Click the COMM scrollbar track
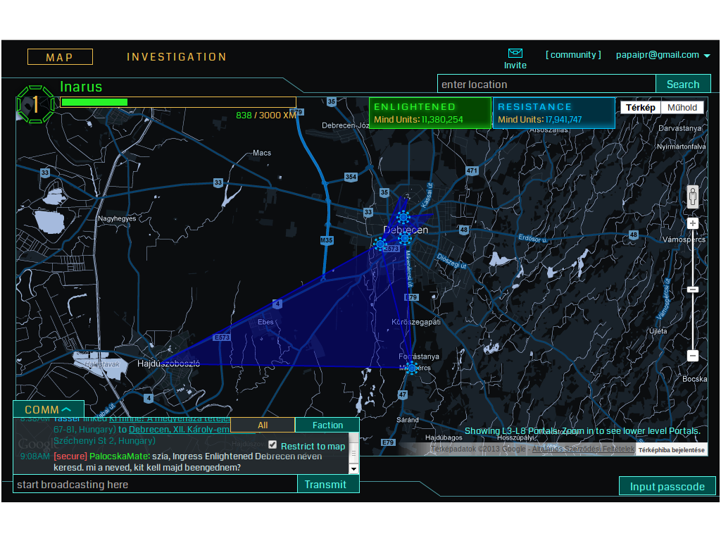Image resolution: width=721 pixels, height=541 pixels. [353, 449]
